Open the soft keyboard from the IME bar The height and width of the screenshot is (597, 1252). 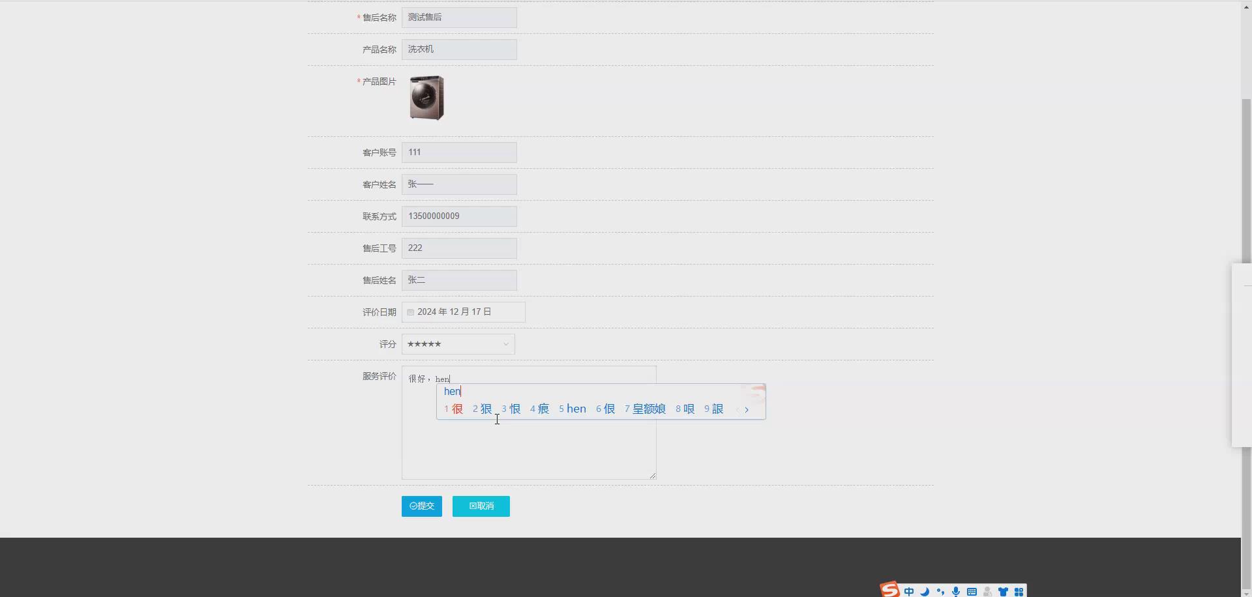pyautogui.click(x=972, y=592)
